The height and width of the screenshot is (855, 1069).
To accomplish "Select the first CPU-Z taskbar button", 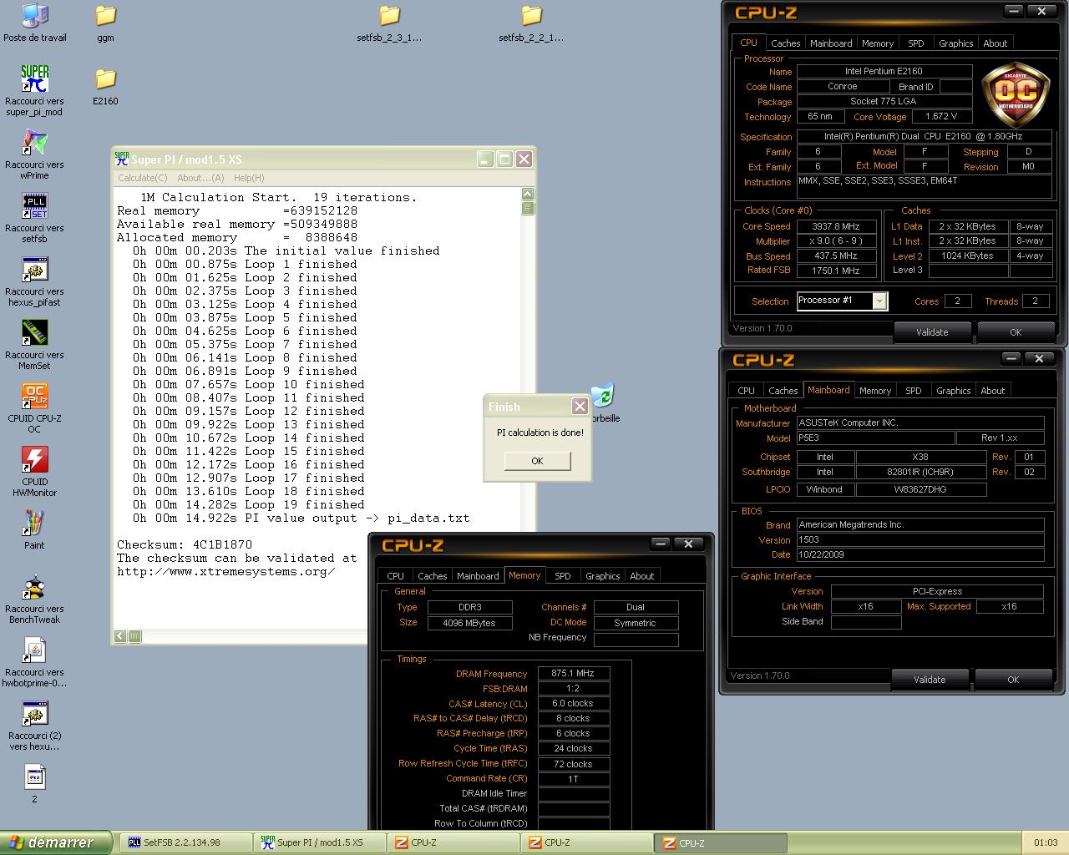I will (453, 842).
